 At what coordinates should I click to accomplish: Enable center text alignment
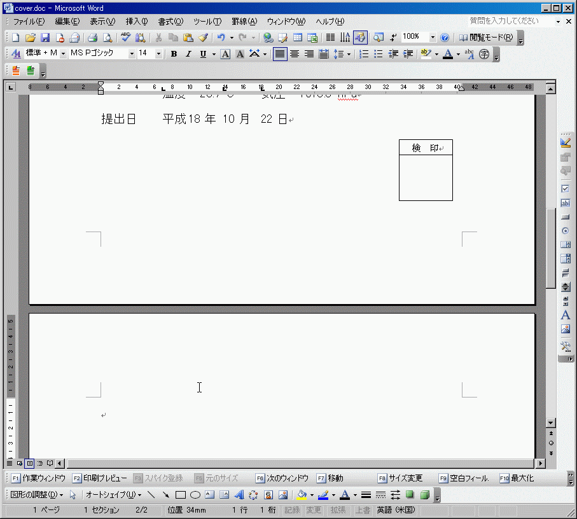coord(295,54)
